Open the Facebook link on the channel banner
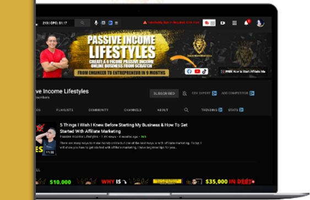This screenshot has width=310, height=200. [189, 72]
